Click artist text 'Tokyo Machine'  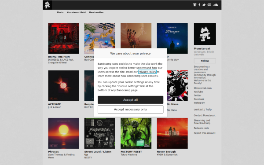pyautogui.click(x=129, y=155)
